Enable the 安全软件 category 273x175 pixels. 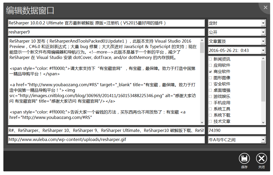210,84
